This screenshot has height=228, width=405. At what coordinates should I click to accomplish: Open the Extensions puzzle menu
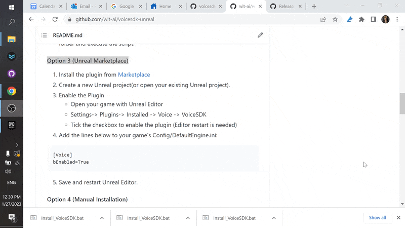coord(361,19)
